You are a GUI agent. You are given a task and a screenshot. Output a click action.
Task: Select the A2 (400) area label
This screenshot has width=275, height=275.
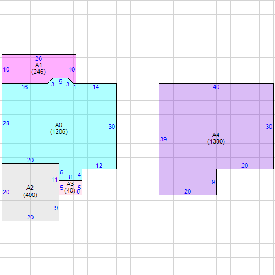[30, 191]
